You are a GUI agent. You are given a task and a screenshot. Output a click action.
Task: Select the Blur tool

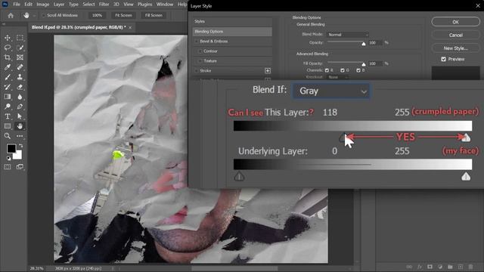(x=20, y=97)
